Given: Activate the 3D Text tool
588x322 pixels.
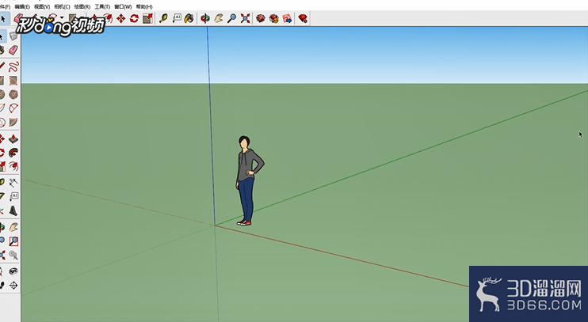Looking at the screenshot, I should click(13, 210).
